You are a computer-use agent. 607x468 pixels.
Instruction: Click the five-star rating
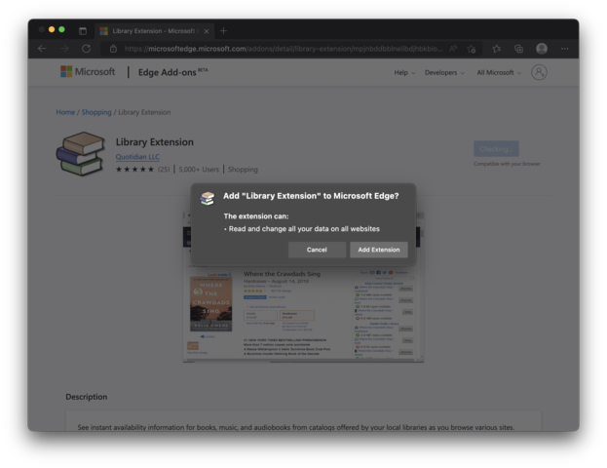tap(134, 170)
